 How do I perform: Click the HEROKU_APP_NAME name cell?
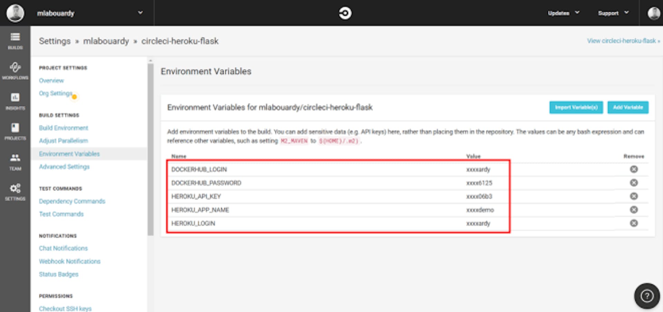tap(200, 210)
